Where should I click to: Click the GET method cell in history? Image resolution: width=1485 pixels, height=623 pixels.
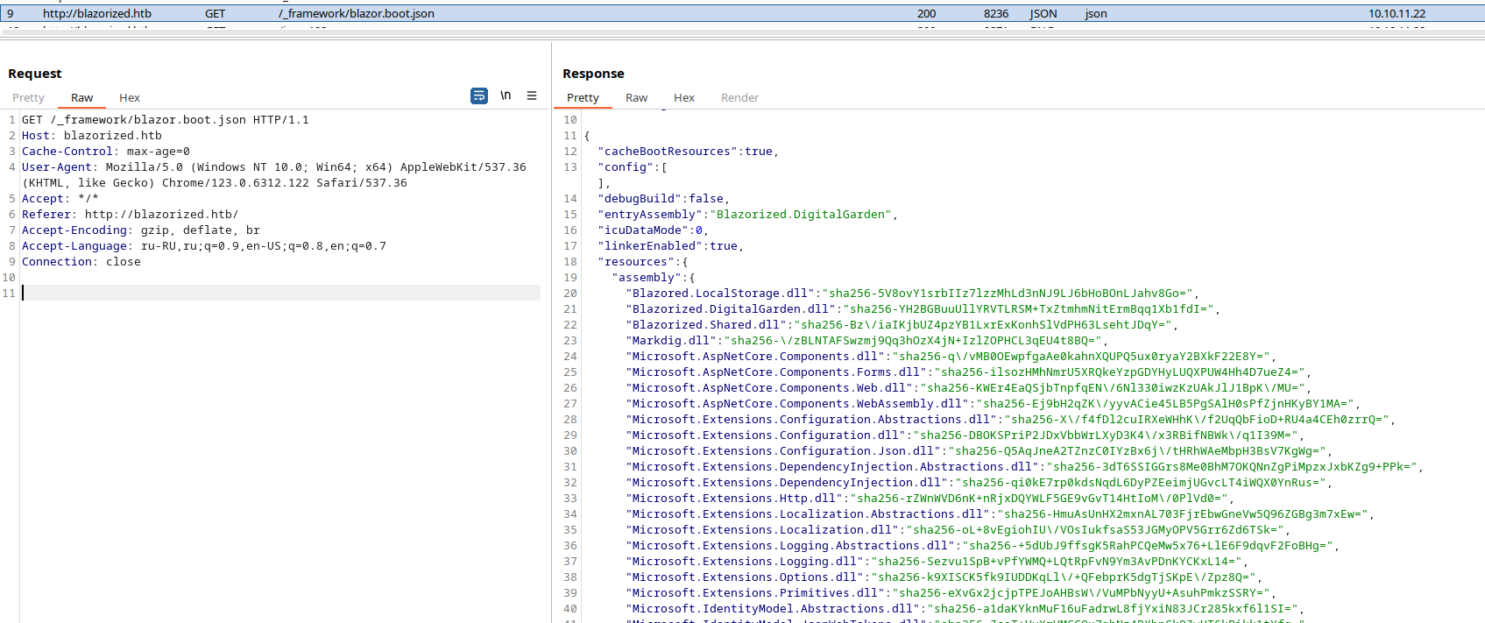click(216, 14)
